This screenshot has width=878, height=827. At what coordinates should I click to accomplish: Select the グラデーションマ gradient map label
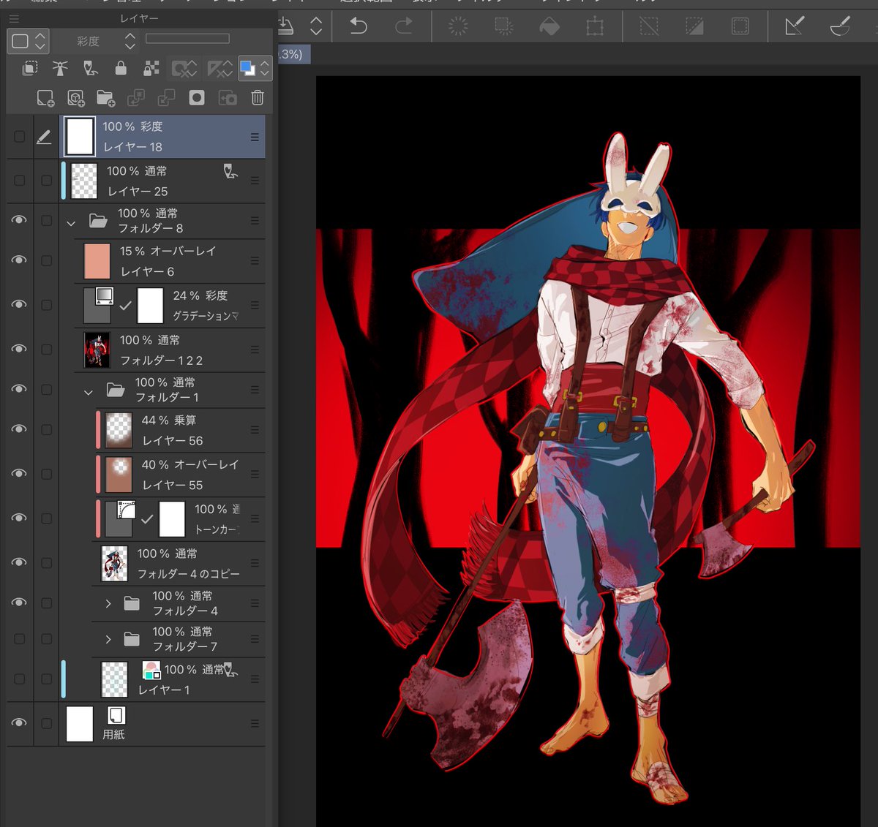coord(206,316)
